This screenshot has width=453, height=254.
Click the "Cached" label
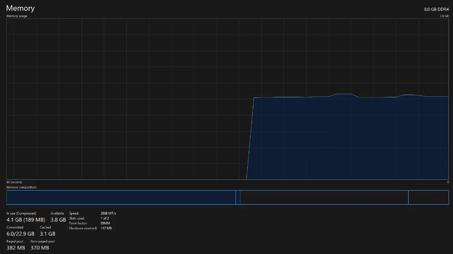pos(45,227)
